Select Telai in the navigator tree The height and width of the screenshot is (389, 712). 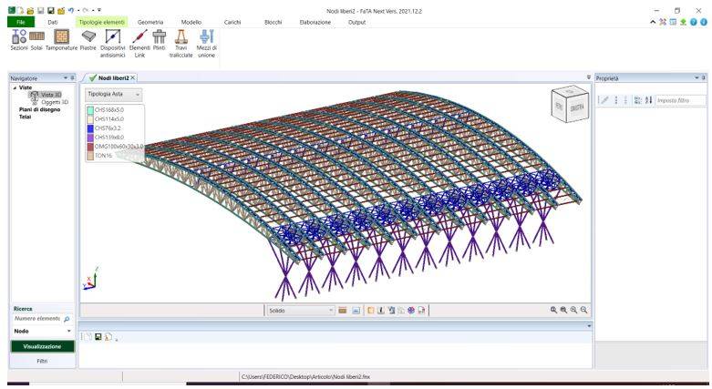[x=25, y=118]
